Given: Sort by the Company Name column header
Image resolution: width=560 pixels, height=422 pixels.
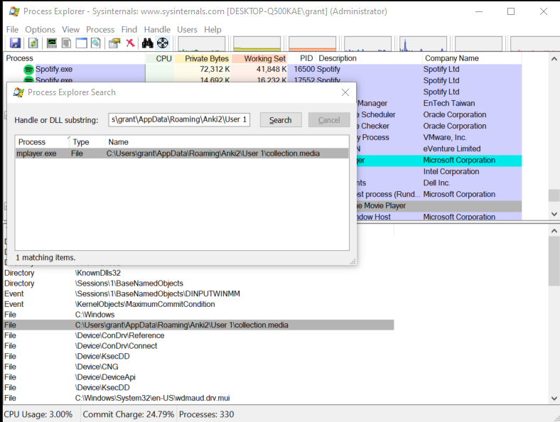Looking at the screenshot, I should pyautogui.click(x=472, y=58).
